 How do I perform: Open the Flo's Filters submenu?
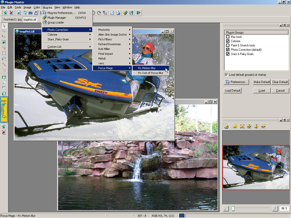coord(112,39)
